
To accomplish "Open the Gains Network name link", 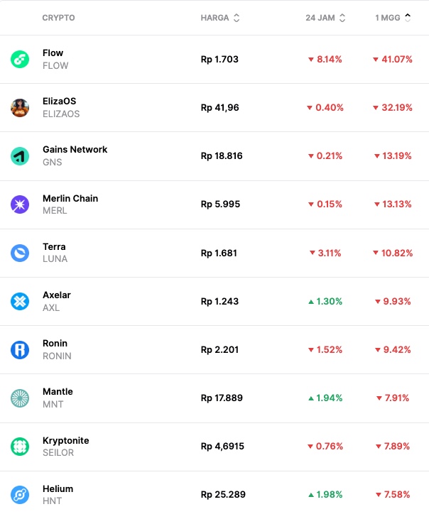I will (75, 150).
